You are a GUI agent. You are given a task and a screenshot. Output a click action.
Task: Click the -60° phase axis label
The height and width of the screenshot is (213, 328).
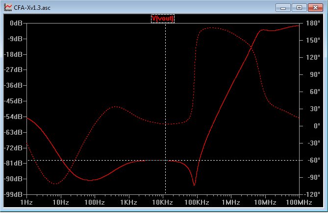click(314, 160)
